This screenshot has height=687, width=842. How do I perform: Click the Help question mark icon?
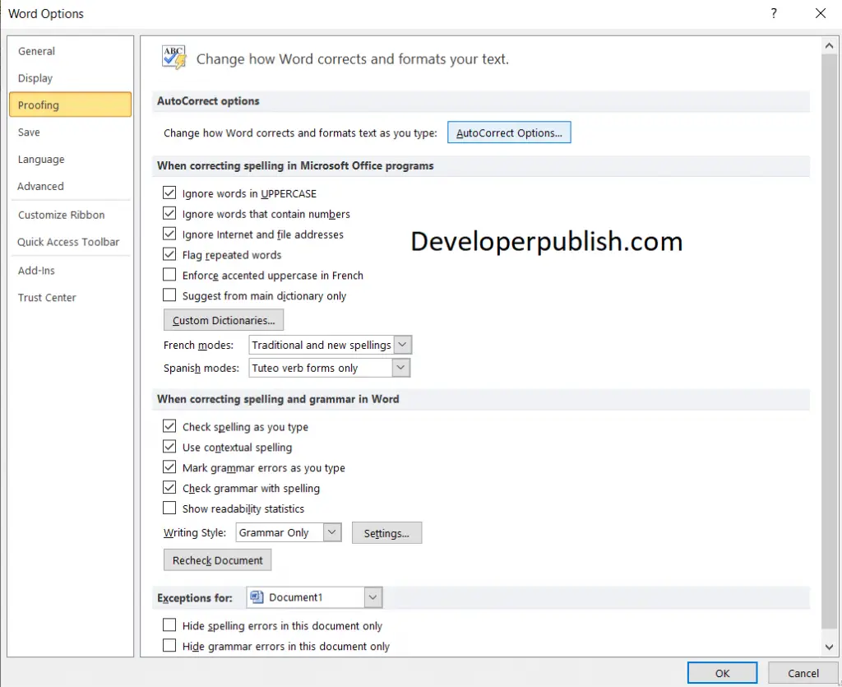point(774,13)
